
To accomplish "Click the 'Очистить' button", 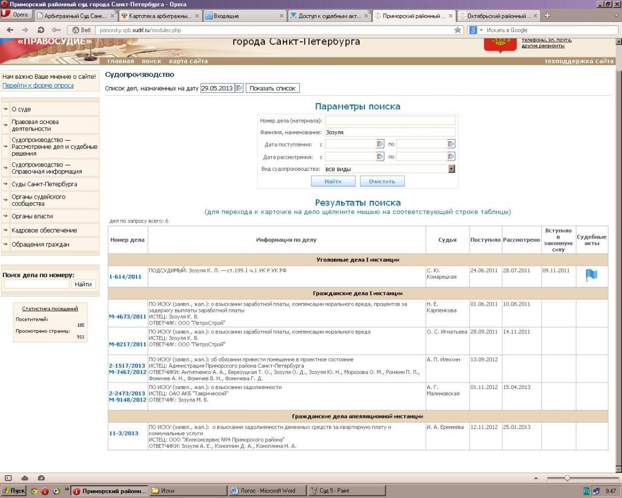I will click(382, 182).
